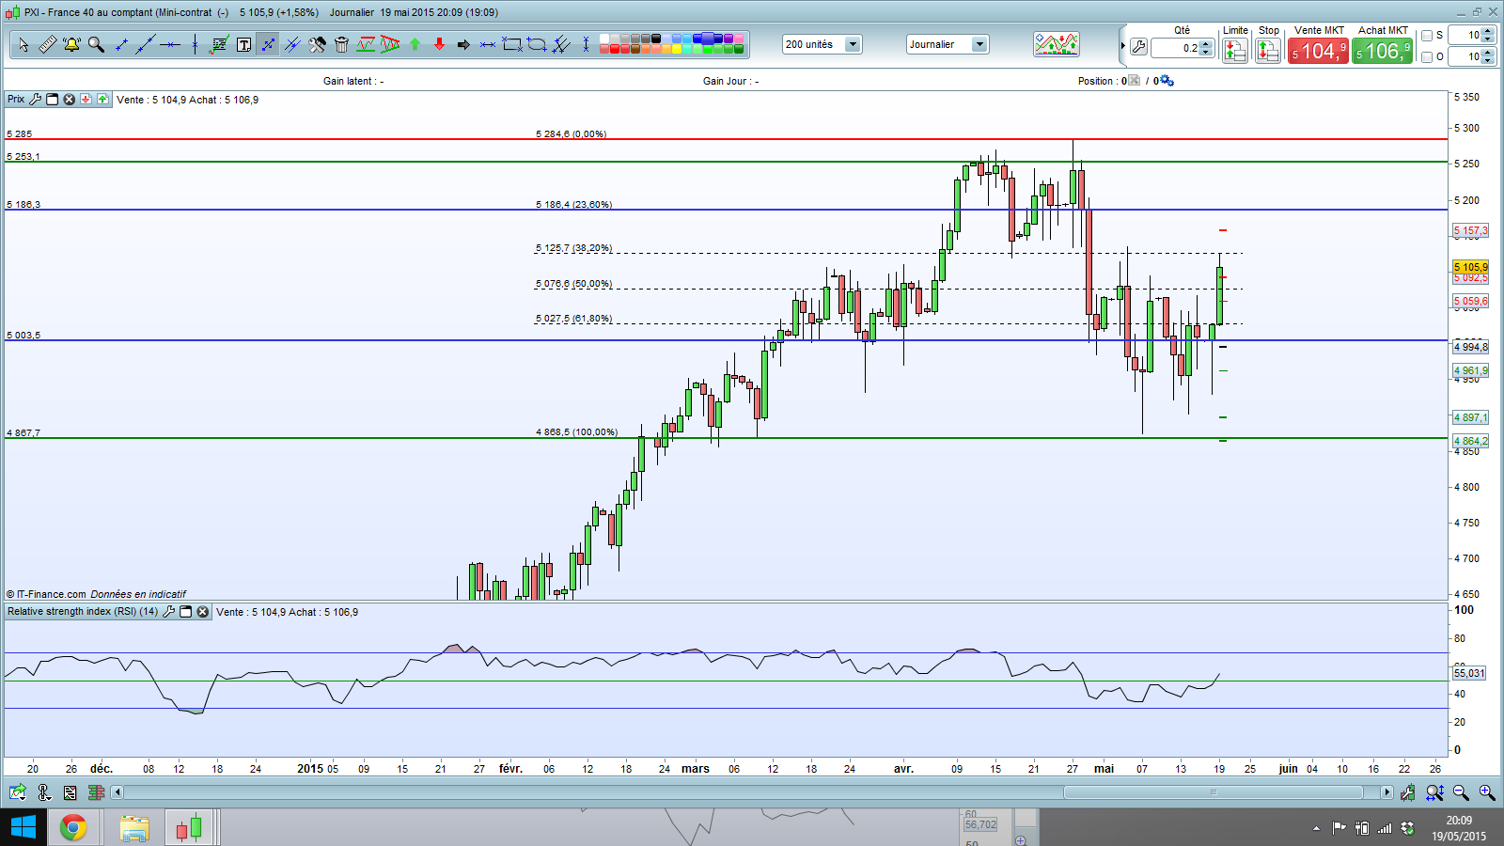Remove the Prix panel with its X icon

point(69,99)
